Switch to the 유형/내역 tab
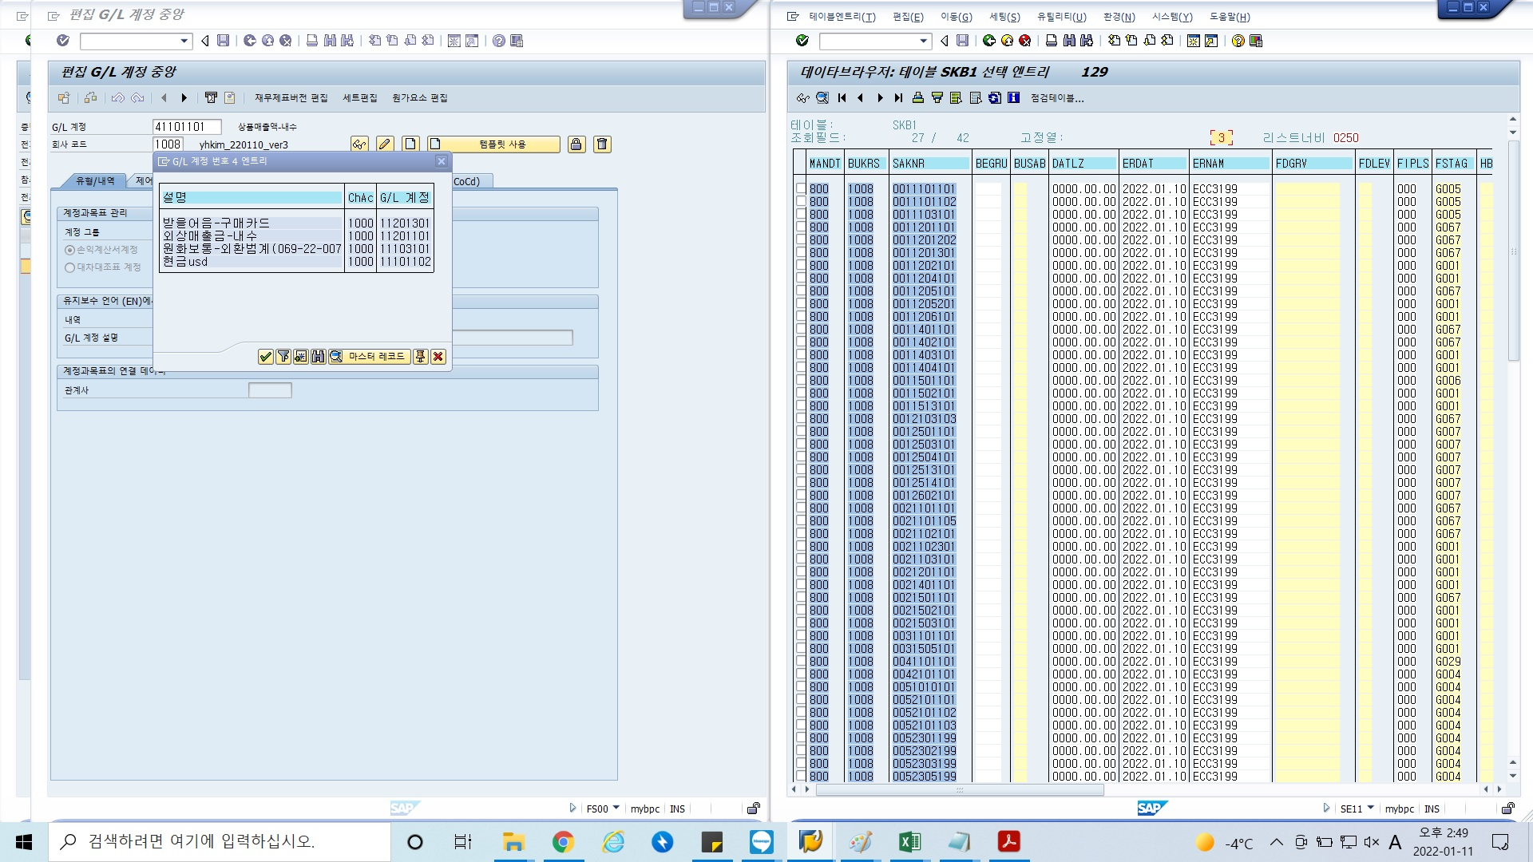 tap(94, 181)
